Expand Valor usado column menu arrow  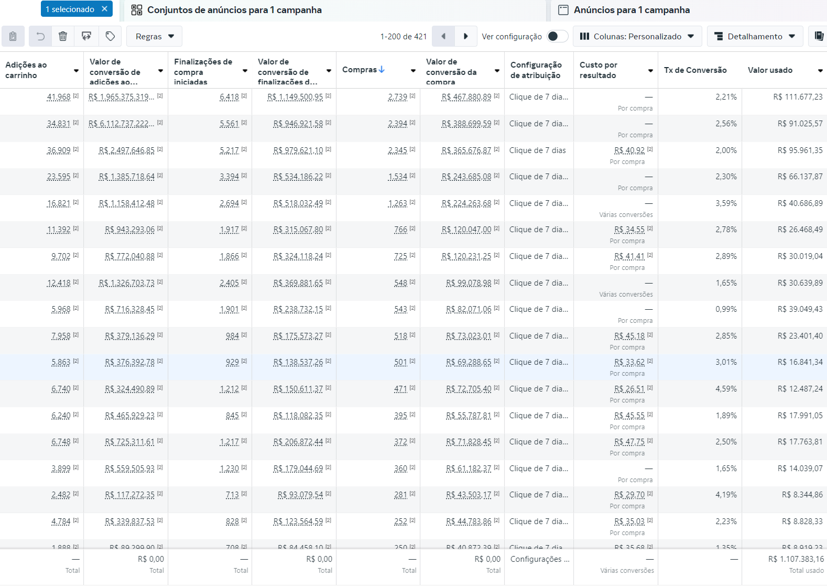click(x=820, y=71)
